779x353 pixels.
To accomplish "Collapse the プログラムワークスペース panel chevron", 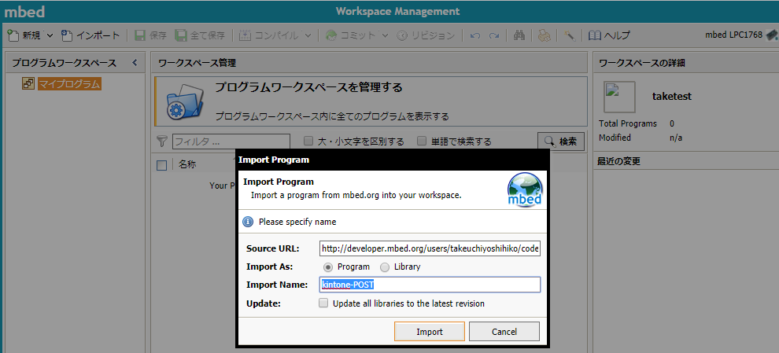I will point(134,63).
